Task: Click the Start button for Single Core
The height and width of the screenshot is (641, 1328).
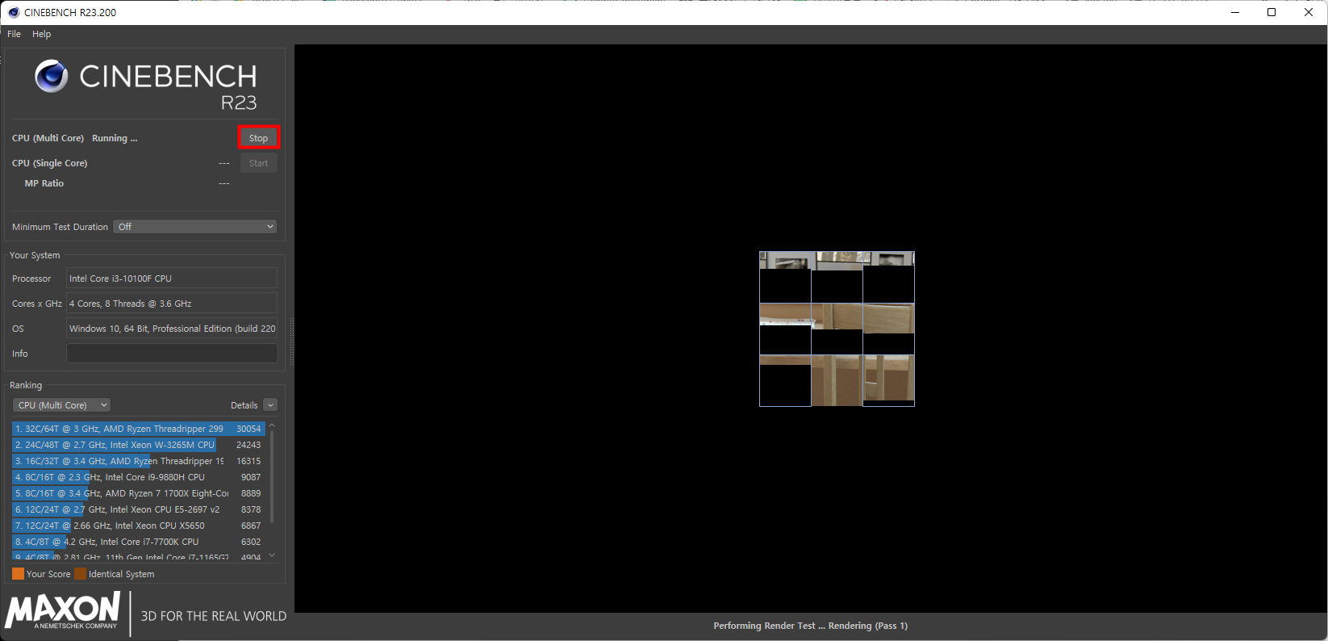Action: (x=258, y=163)
